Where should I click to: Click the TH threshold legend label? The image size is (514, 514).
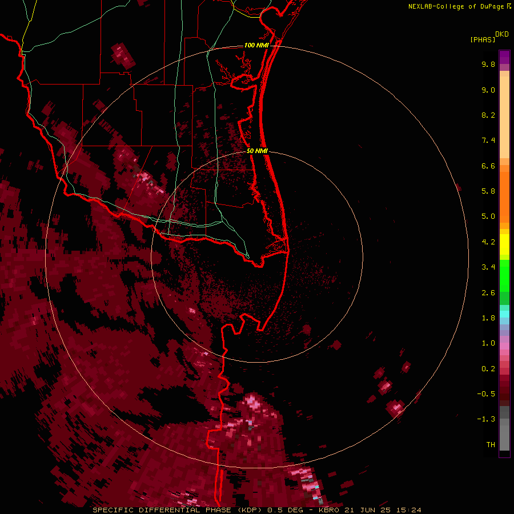[491, 445]
